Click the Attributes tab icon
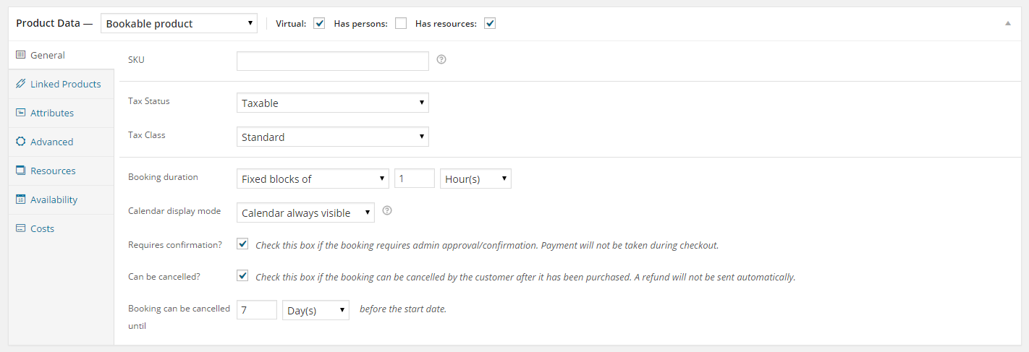 (20, 113)
